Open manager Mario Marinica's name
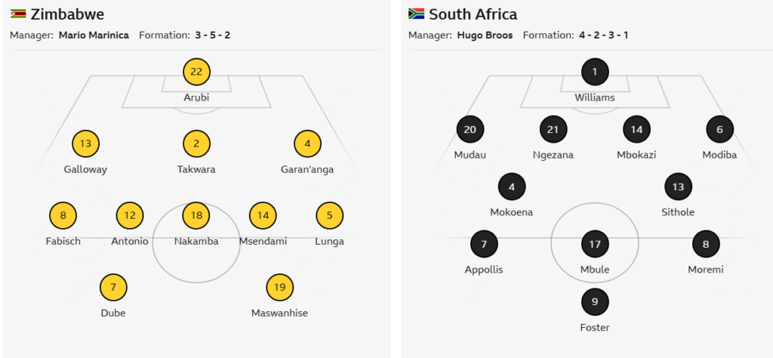 (x=94, y=35)
